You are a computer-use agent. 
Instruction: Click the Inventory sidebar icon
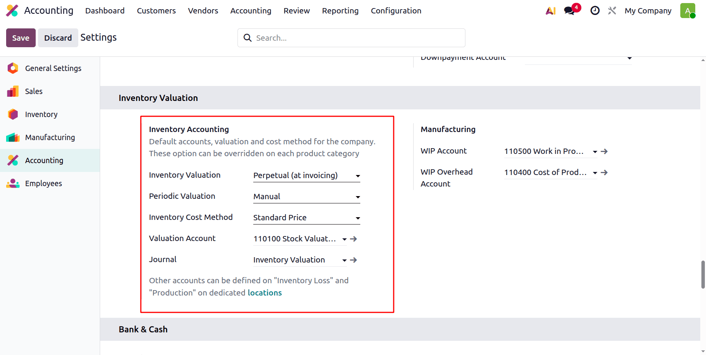tap(13, 114)
